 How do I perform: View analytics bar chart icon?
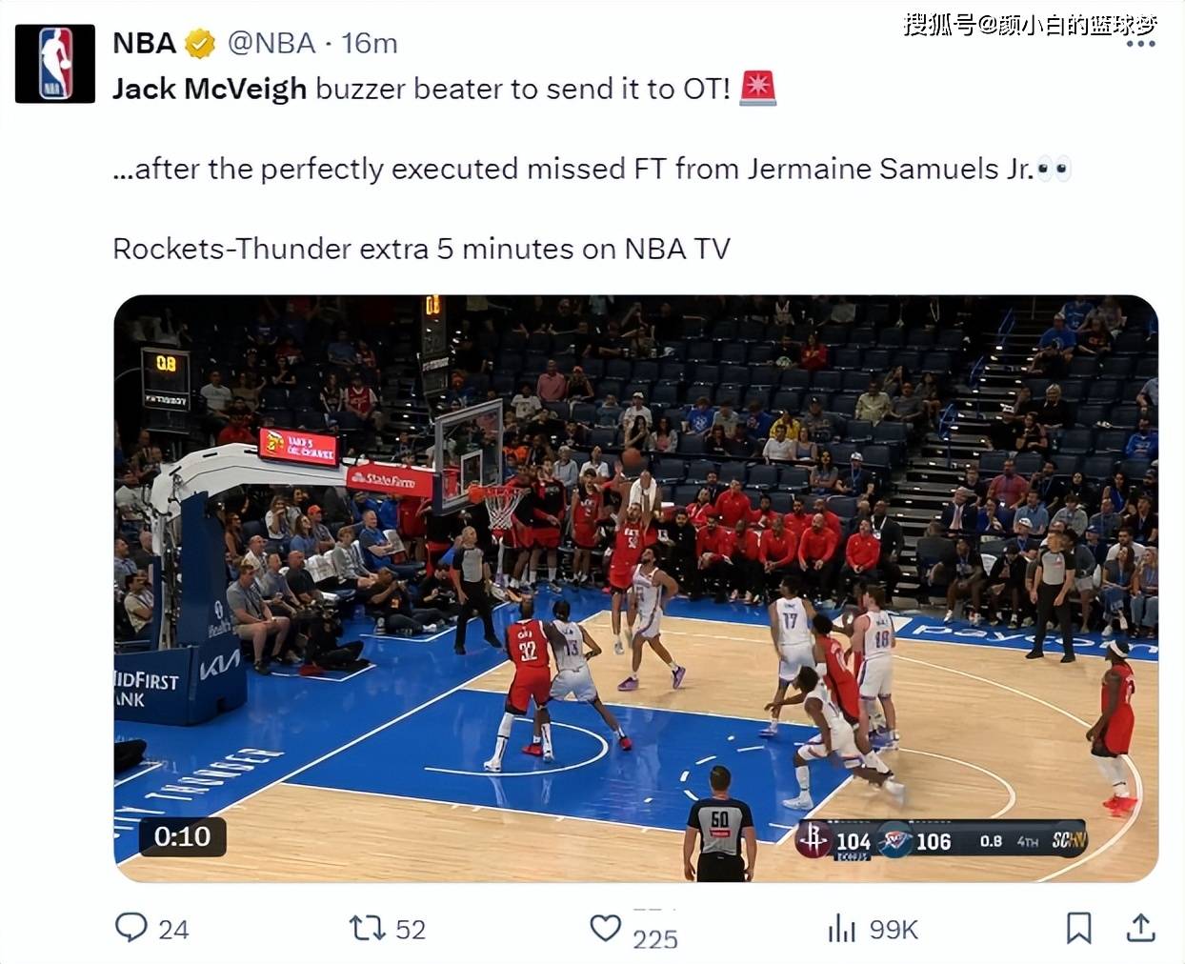tap(841, 928)
